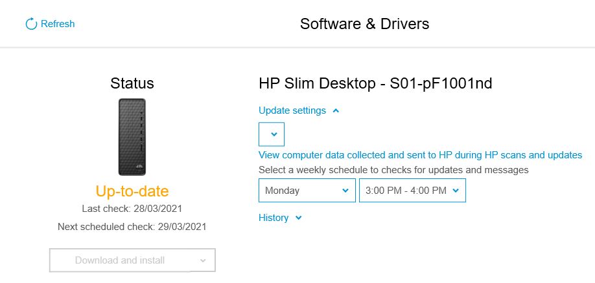Image resolution: width=595 pixels, height=283 pixels.
Task: Expand the History section
Action: 280,218
